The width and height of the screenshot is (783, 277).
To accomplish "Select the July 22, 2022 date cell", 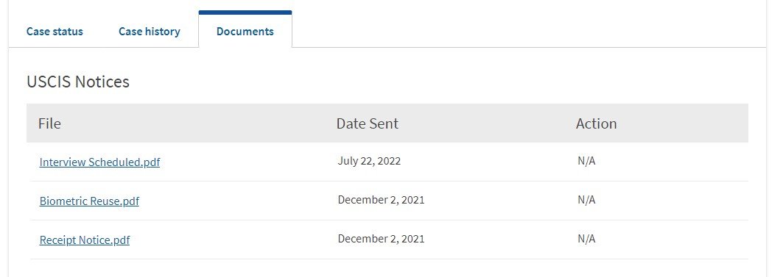I will coord(369,161).
